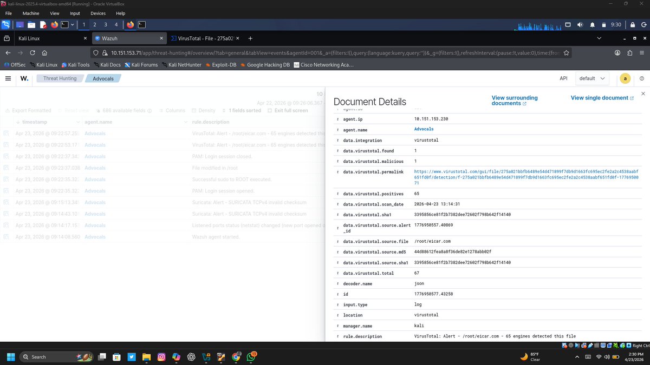Open the VirtualBox Devices menu
The image size is (650, 365).
(x=98, y=13)
